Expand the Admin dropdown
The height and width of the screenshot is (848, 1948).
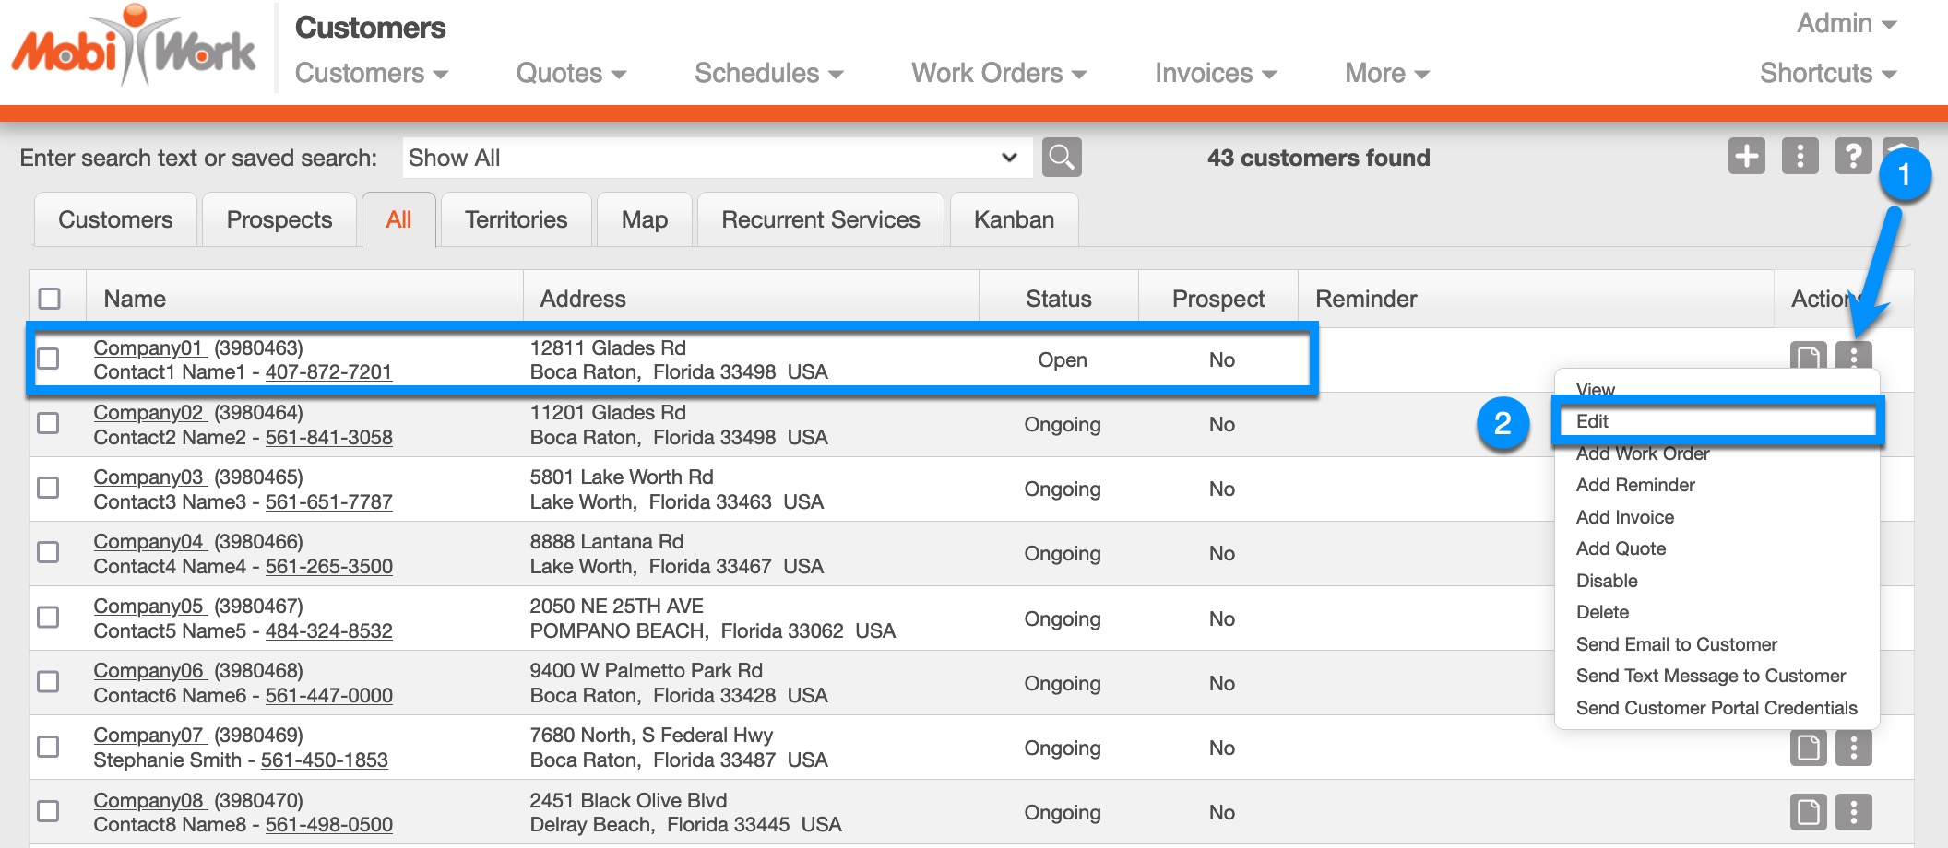tap(1846, 24)
